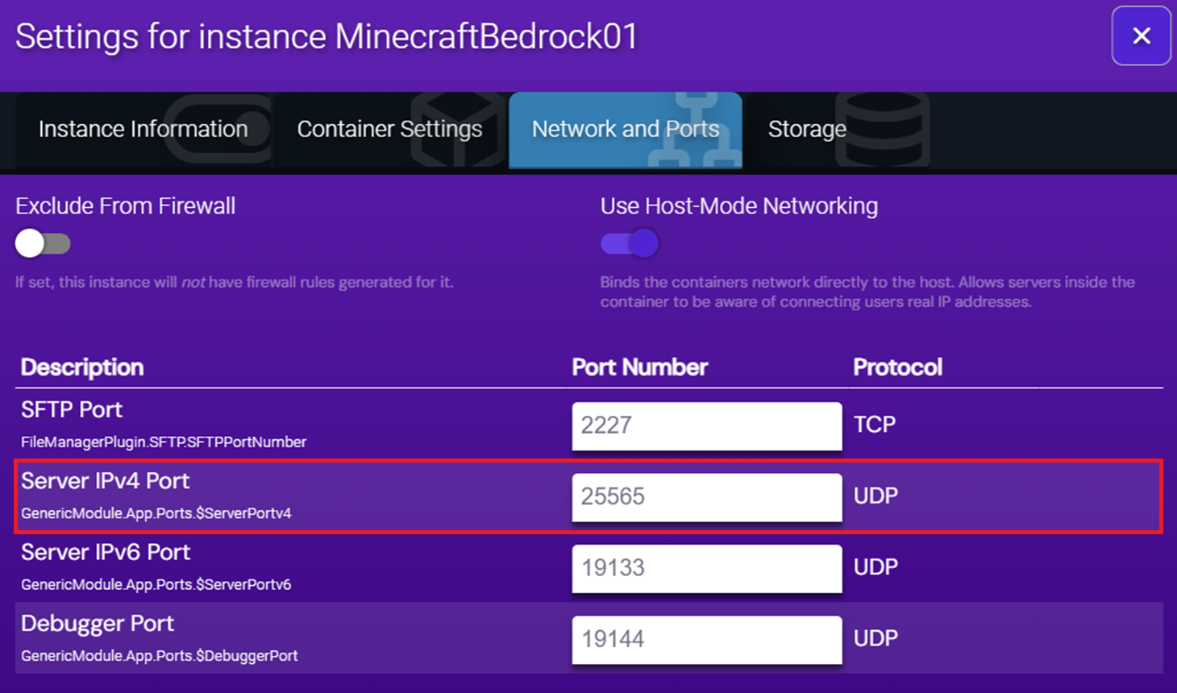
Task: Switch to the Storage tab
Action: pyautogui.click(x=807, y=129)
